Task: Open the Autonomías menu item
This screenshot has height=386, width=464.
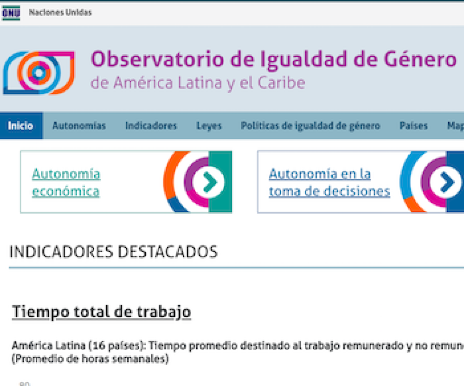Action: pyautogui.click(x=79, y=125)
